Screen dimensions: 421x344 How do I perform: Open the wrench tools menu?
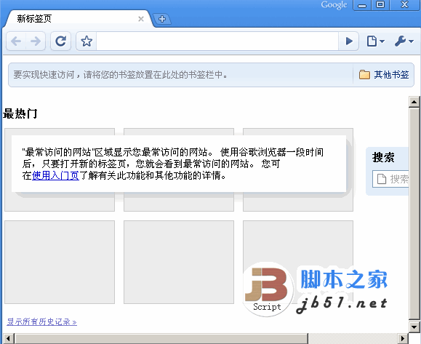point(404,41)
